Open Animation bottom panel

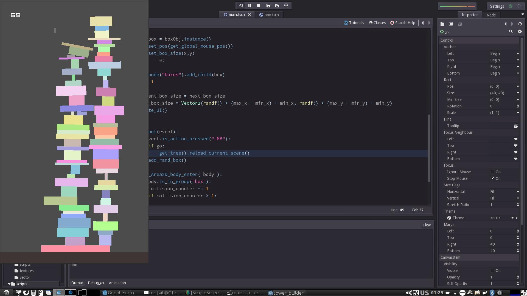point(117,283)
